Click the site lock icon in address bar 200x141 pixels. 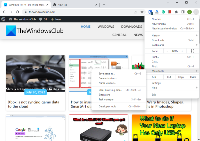[x=26, y=12]
